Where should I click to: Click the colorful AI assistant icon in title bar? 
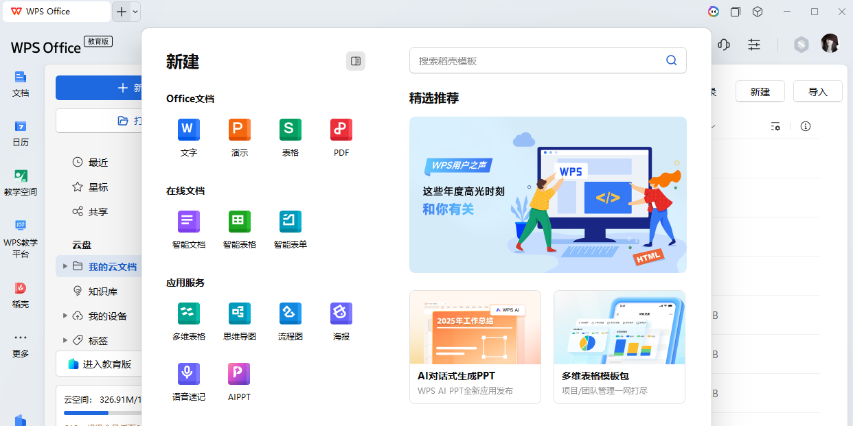[x=714, y=12]
